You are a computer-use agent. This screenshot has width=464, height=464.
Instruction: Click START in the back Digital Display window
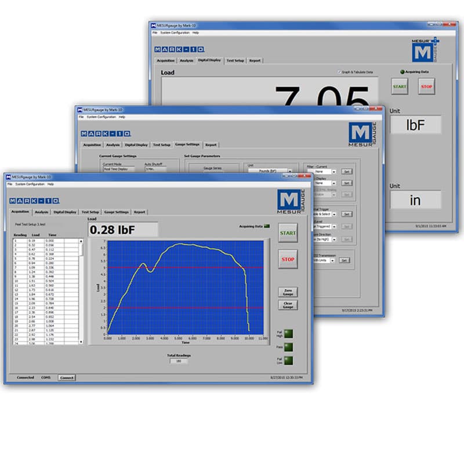tap(400, 86)
